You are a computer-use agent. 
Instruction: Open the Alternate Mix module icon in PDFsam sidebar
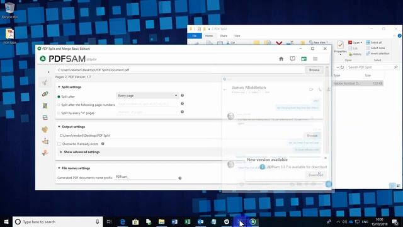coord(45,106)
